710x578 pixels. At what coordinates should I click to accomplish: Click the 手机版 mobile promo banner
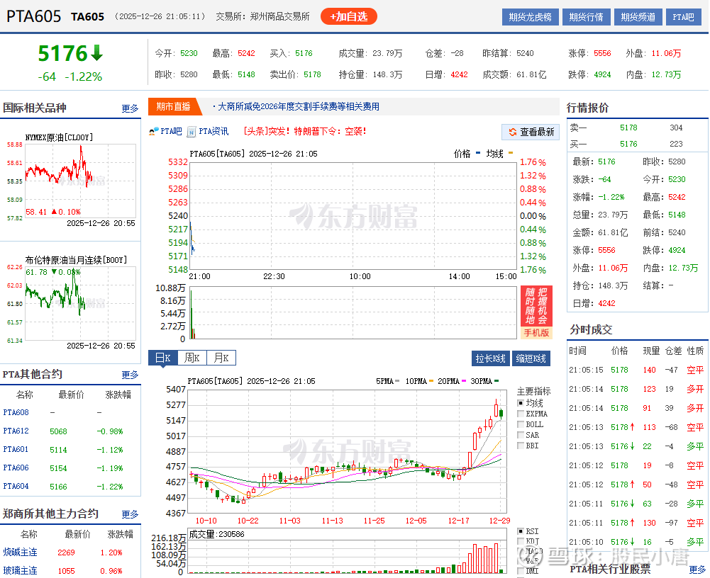click(536, 312)
